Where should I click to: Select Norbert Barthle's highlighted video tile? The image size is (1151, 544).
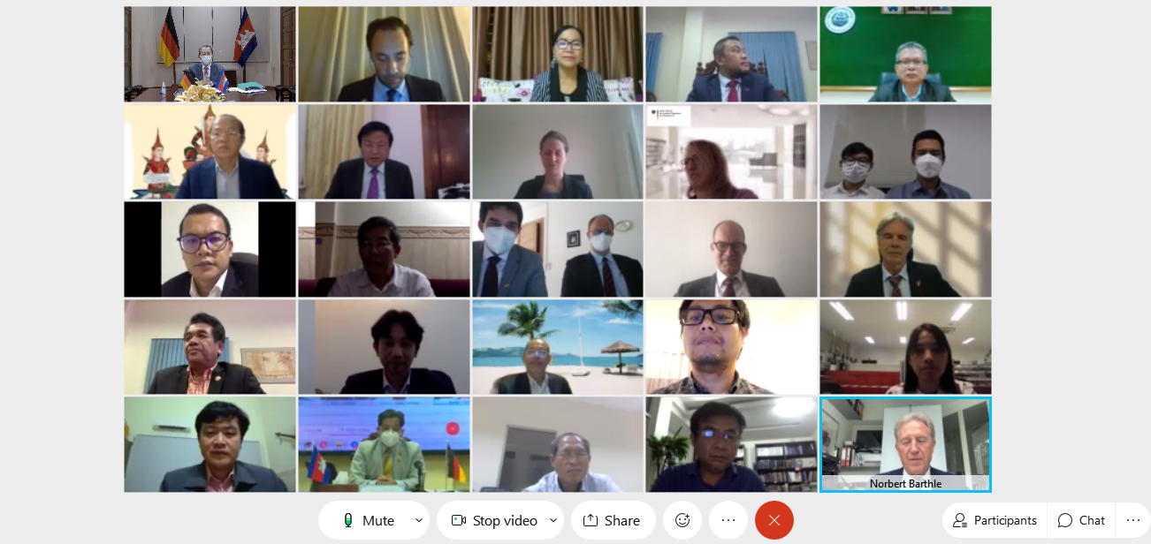[905, 444]
